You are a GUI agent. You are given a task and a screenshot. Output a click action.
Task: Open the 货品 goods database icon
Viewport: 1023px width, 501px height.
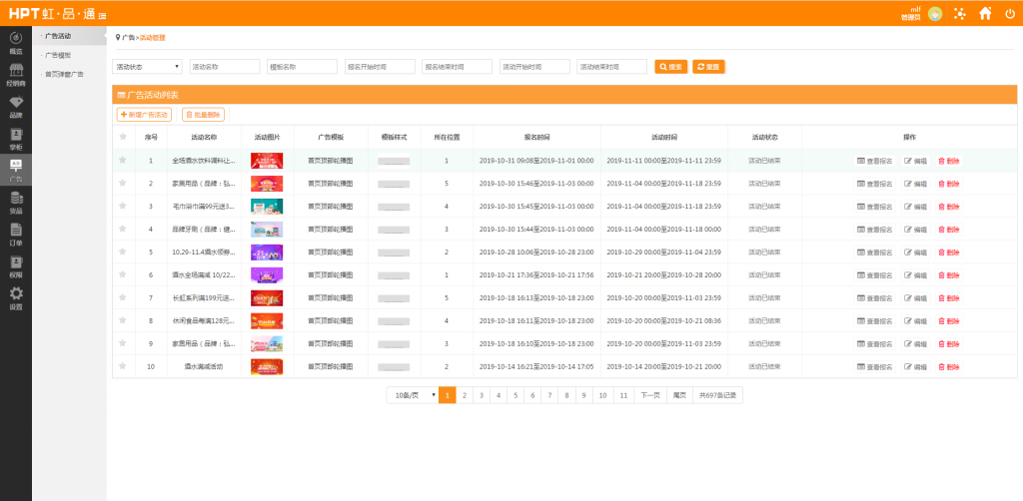point(15,200)
